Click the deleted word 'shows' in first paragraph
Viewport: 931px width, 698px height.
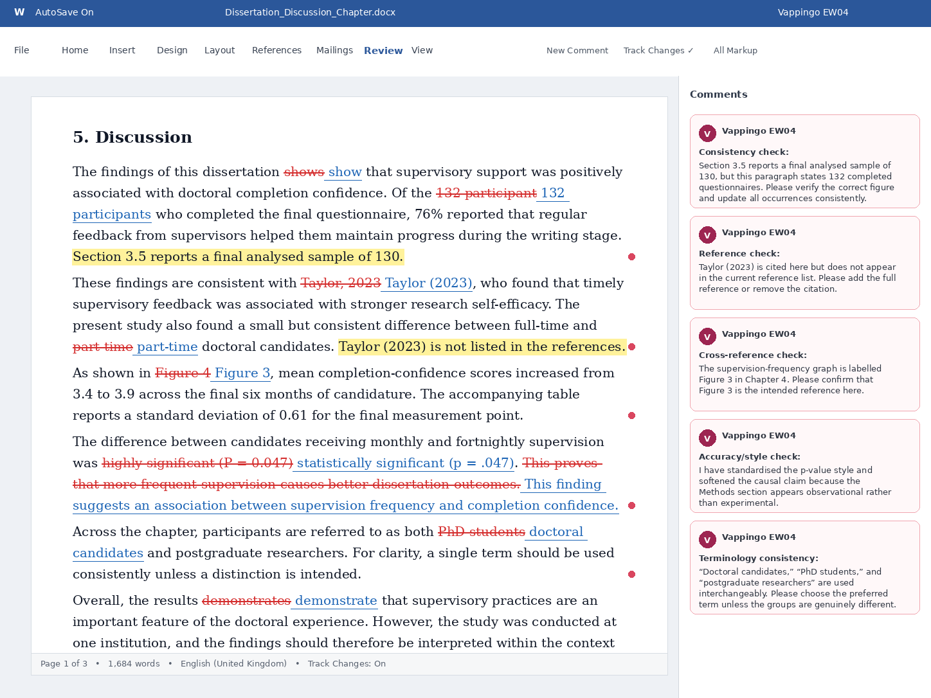(x=304, y=172)
